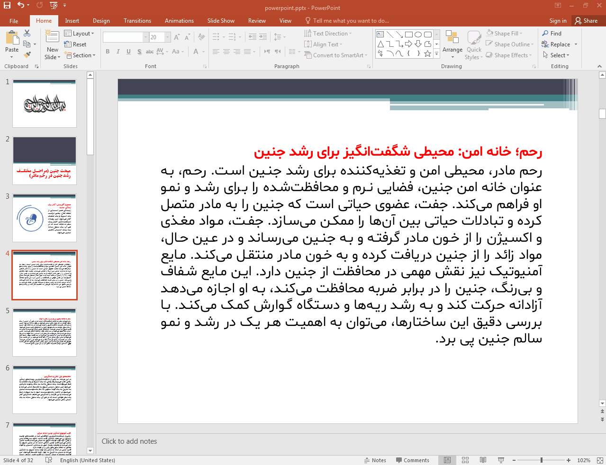Toggle Italic formatting
This screenshot has height=465, width=606.
(x=118, y=52)
